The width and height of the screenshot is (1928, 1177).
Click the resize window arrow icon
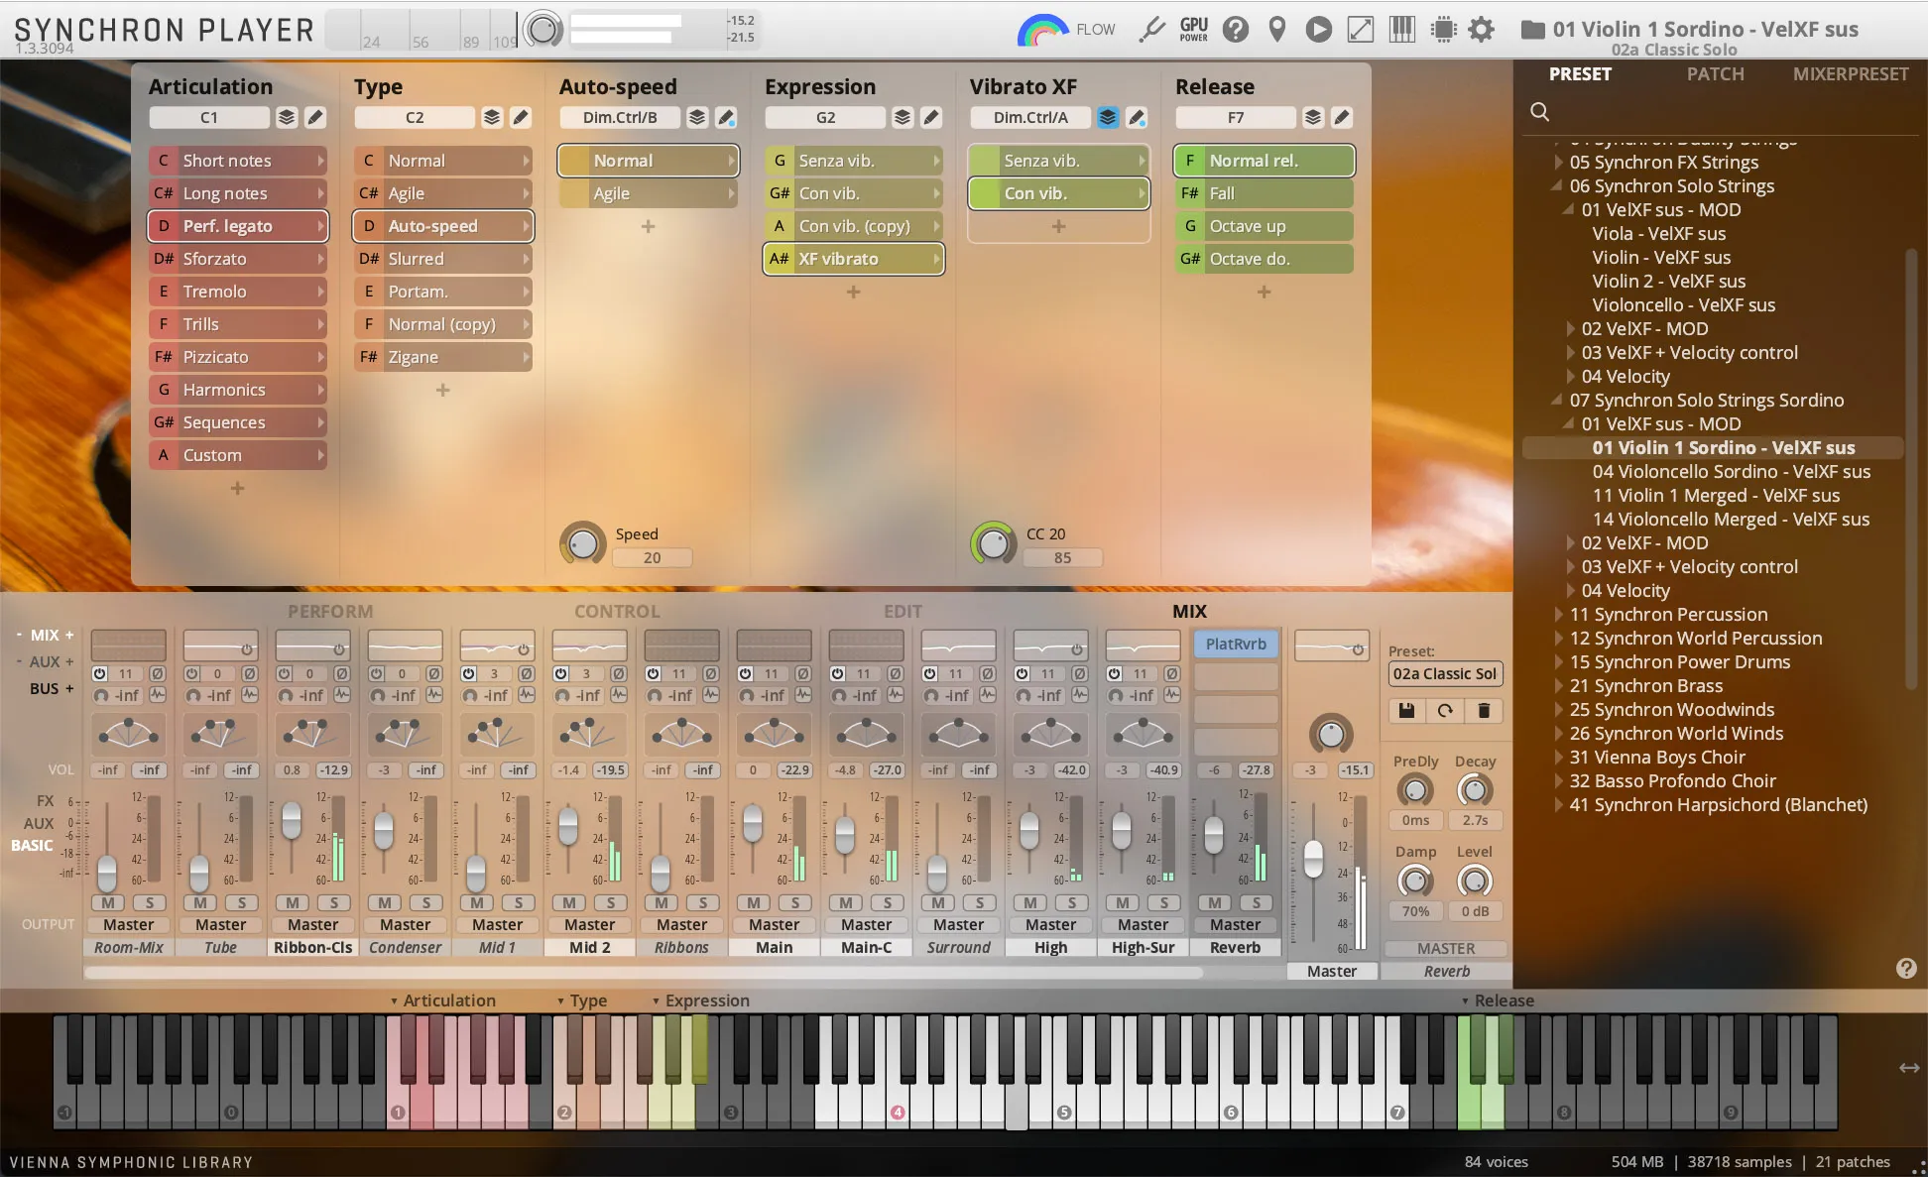tap(1361, 30)
